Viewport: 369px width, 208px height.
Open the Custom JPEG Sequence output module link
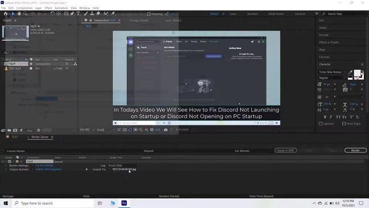(48, 169)
